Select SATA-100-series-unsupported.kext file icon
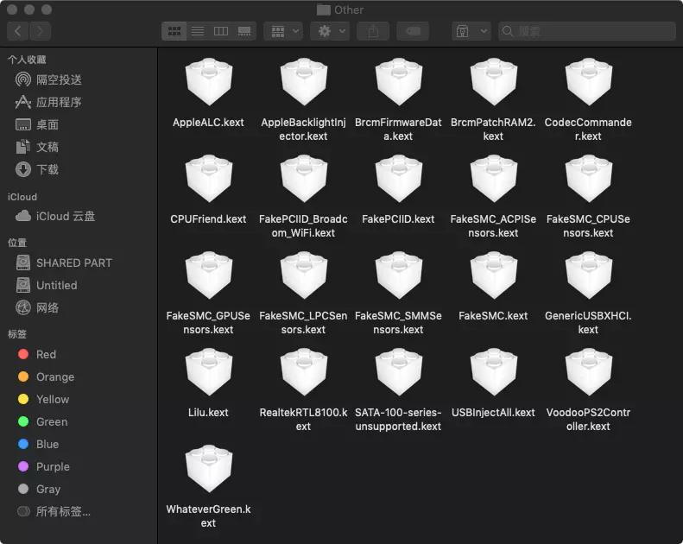This screenshot has height=544, width=683. pos(399,371)
